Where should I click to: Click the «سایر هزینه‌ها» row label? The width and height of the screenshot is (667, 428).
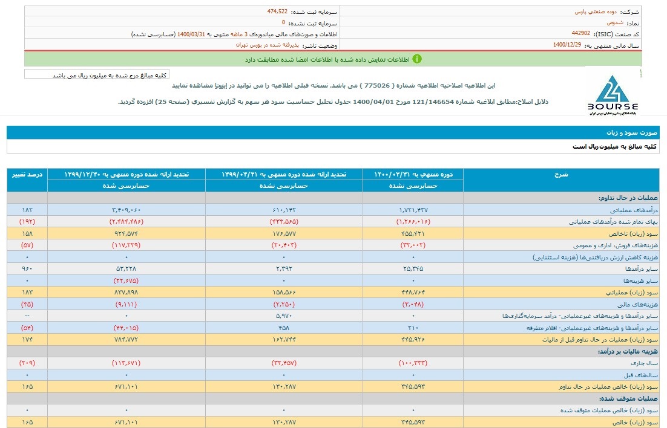[x=640, y=281]
